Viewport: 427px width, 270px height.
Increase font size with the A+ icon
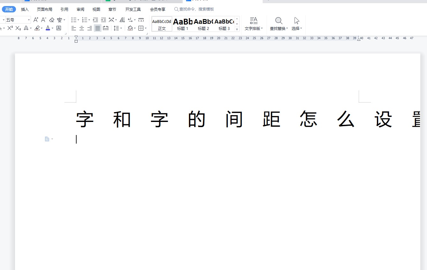point(36,20)
